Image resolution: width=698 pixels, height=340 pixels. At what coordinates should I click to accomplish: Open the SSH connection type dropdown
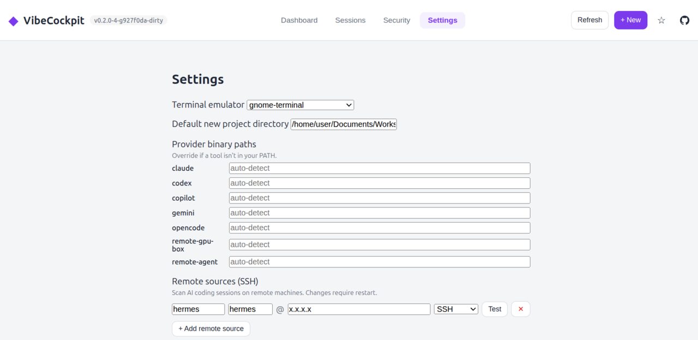pos(455,308)
